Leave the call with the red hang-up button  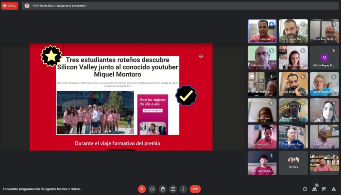click(195, 189)
